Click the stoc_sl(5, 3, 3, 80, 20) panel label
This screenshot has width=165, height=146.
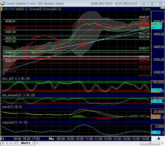(x=16, y=79)
